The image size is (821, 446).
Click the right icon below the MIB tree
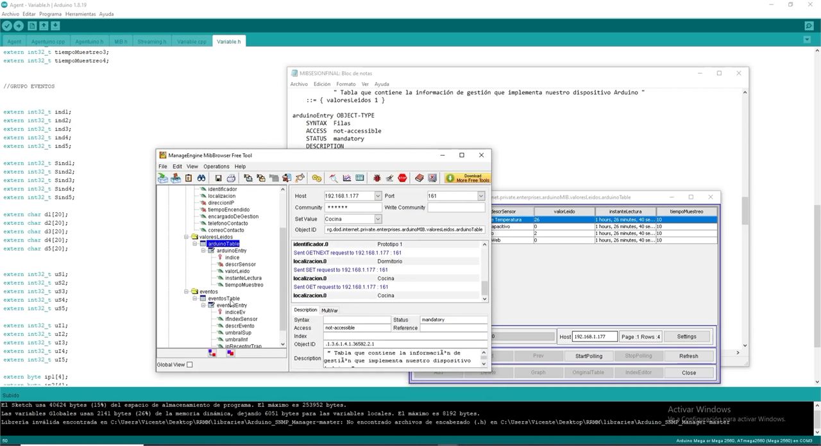pyautogui.click(x=230, y=353)
